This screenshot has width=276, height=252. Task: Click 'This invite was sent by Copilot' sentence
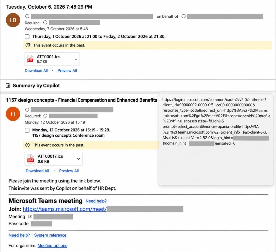coord(63,188)
